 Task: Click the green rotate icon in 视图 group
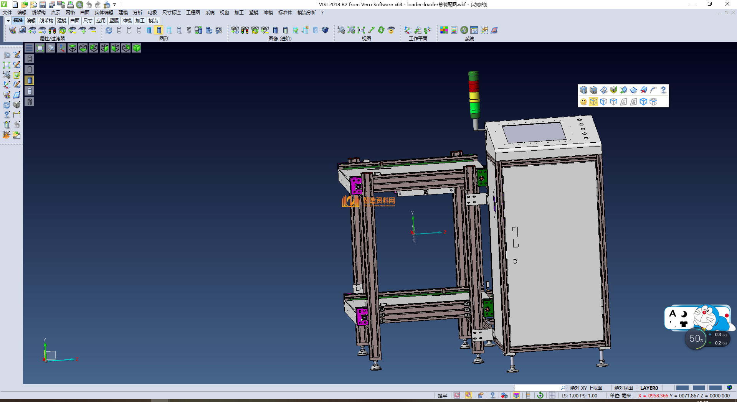point(381,30)
